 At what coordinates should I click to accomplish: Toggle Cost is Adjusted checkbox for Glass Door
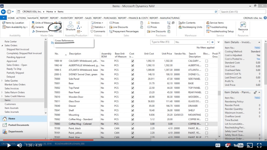tap(133, 101)
